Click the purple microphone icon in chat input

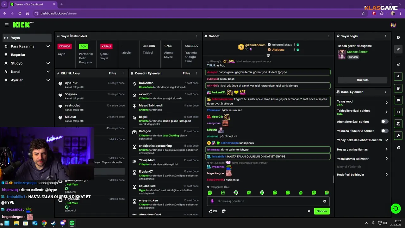pos(212,201)
